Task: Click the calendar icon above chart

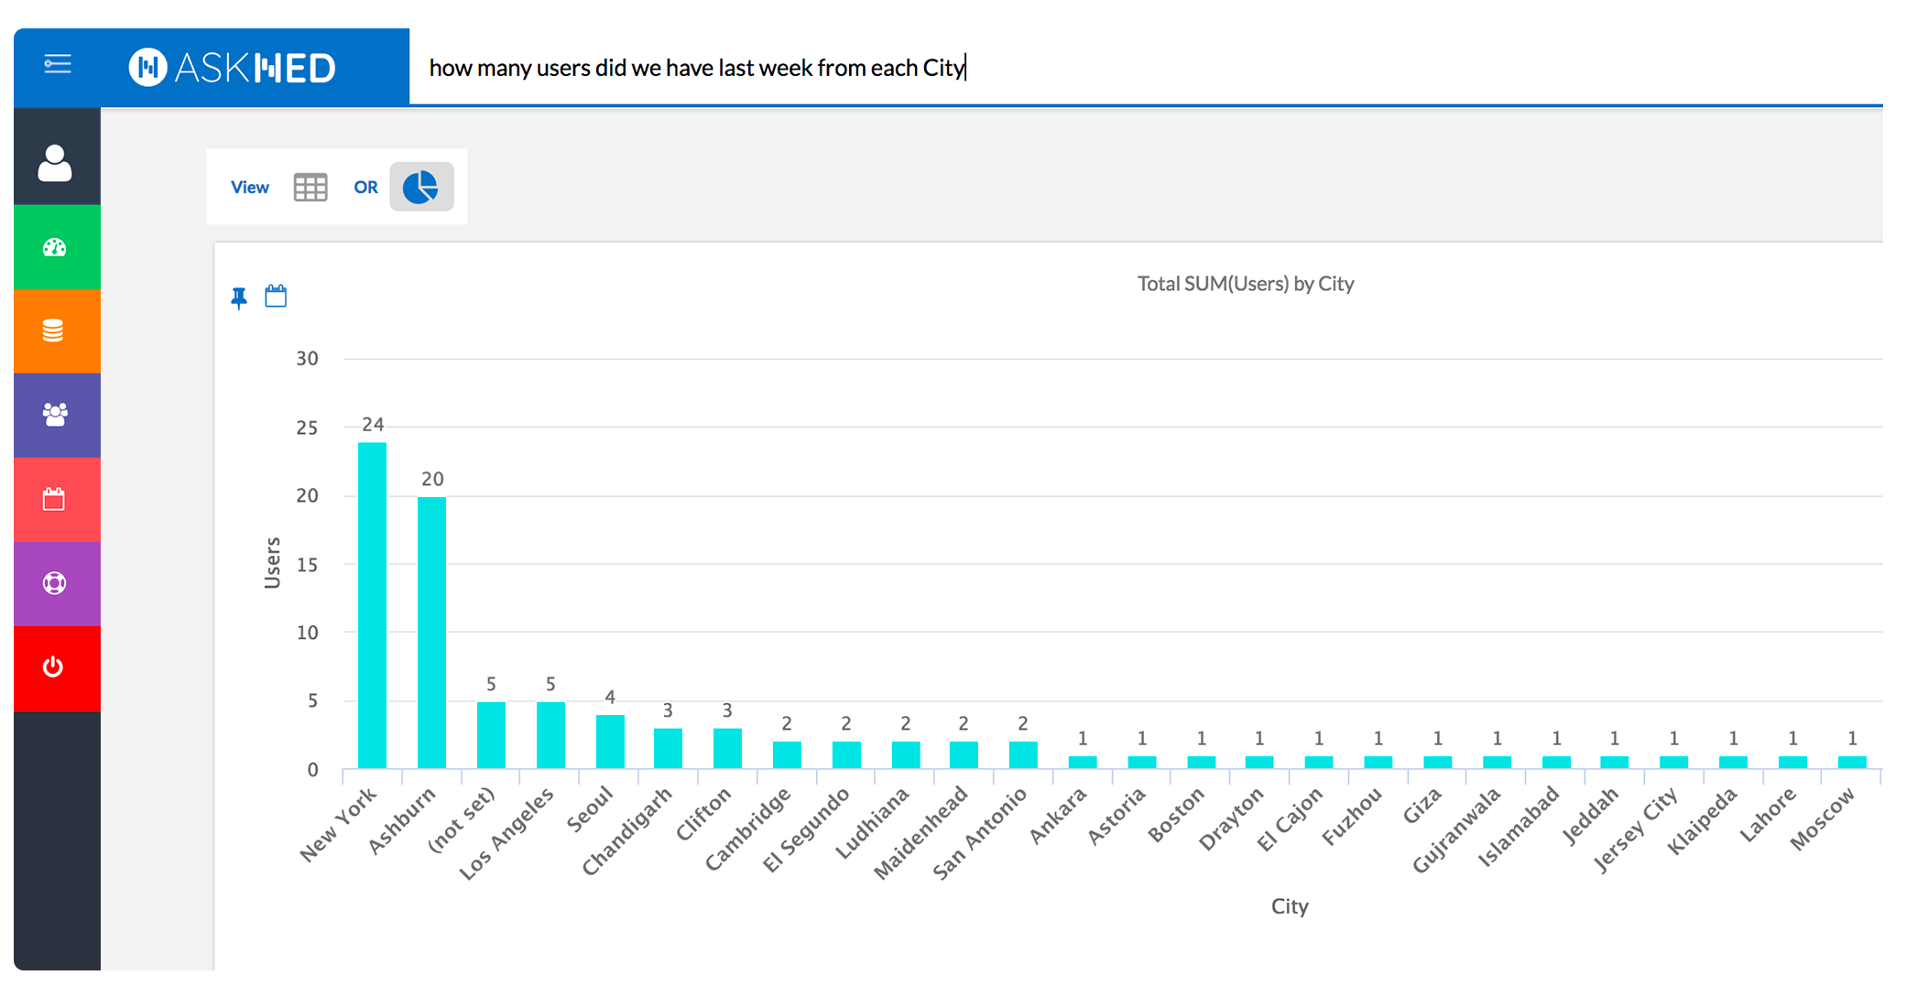Action: 276,296
